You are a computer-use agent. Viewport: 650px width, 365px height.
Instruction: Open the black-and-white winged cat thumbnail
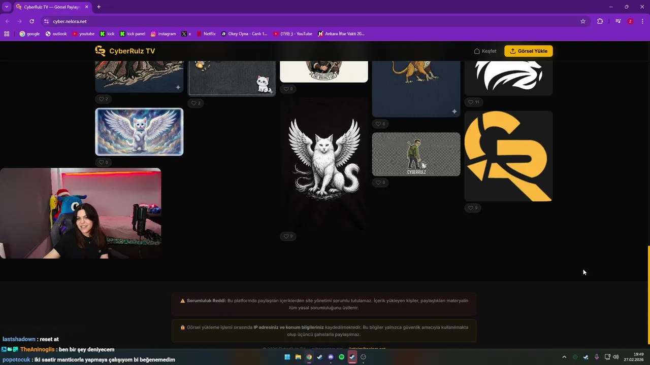(x=324, y=163)
